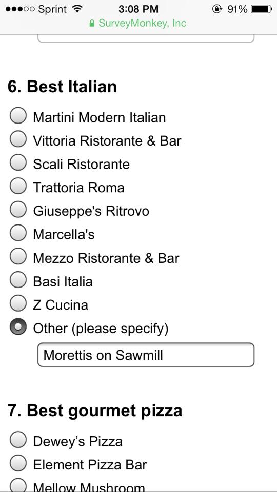Select Dewey's Pizza for gourmet pizza
Viewport: 277px width, 492px height.
click(x=18, y=440)
